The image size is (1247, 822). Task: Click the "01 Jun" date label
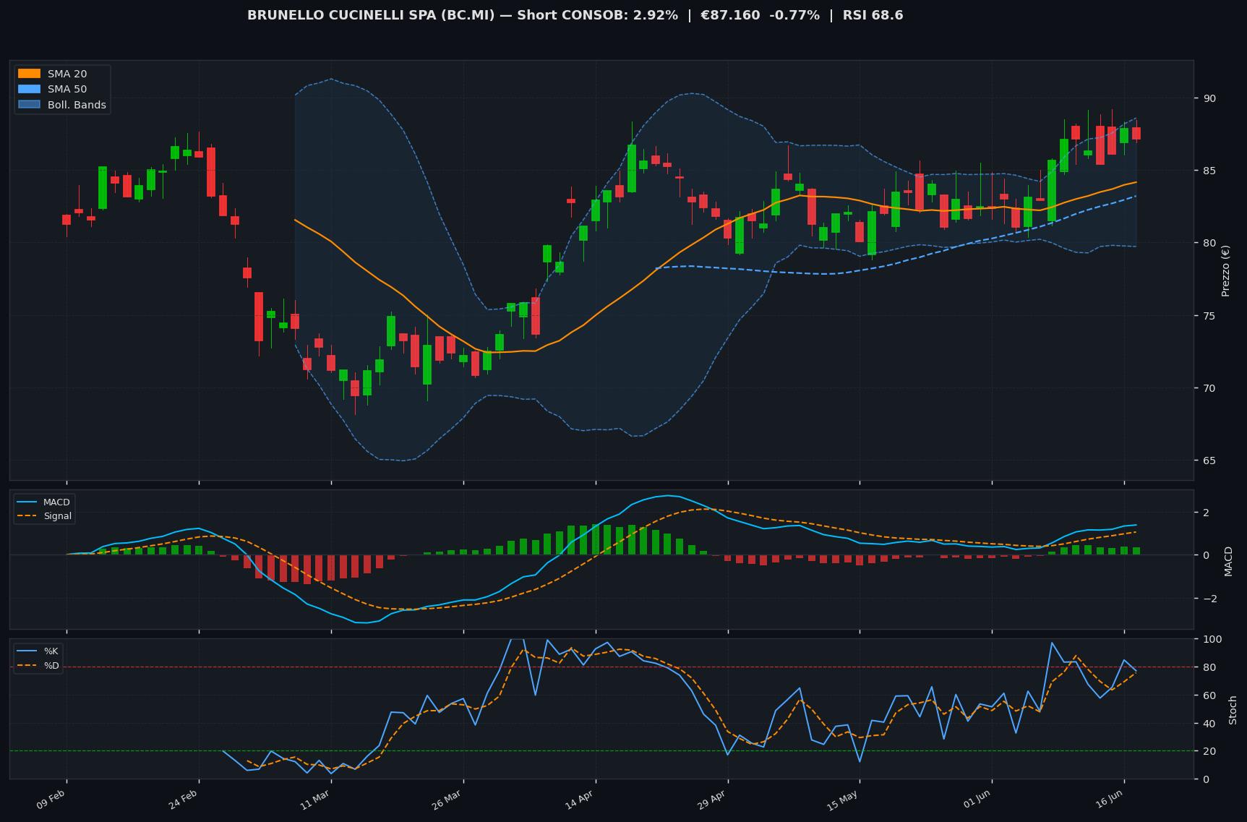click(x=976, y=800)
